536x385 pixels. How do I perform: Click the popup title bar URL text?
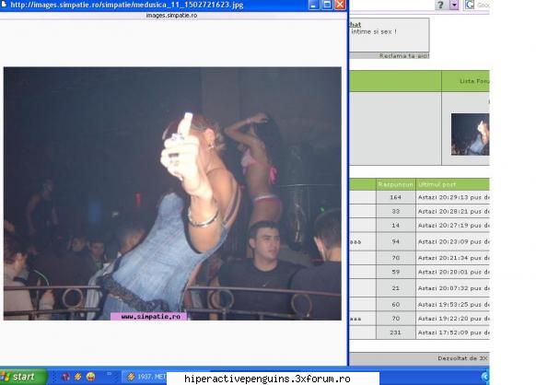tap(127, 5)
